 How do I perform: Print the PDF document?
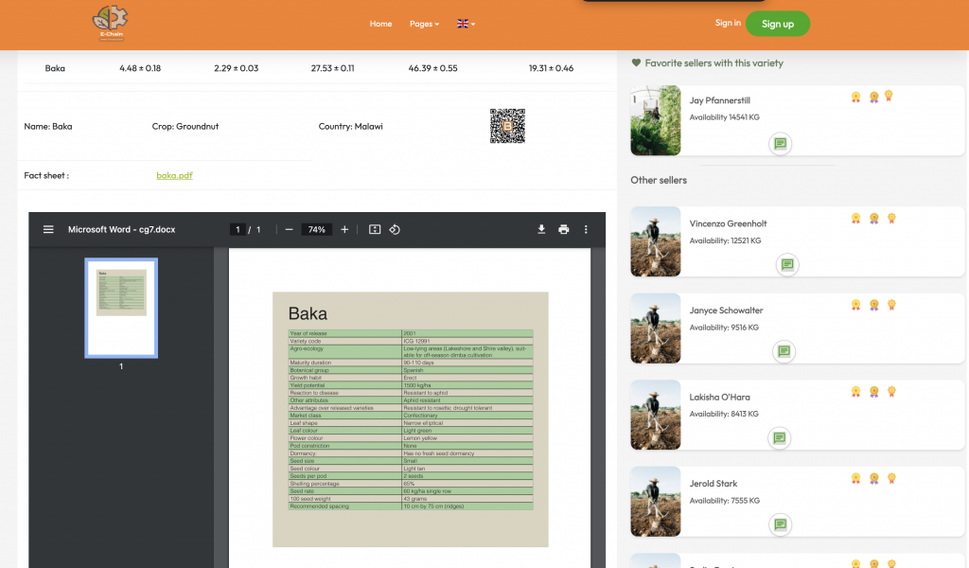point(564,229)
